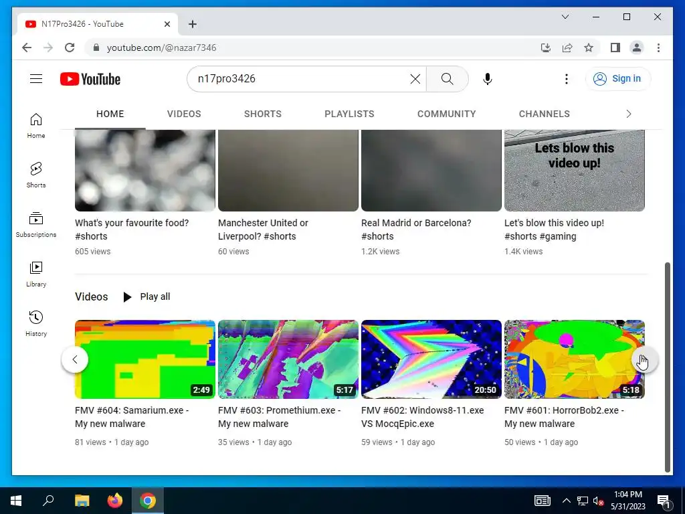Viewport: 685px width, 514px height.
Task: Switch to the CHANNELS channel tab
Action: tap(545, 114)
